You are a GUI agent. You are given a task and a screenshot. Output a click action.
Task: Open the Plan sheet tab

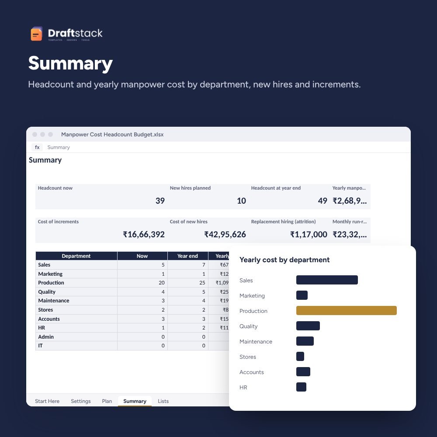point(107,401)
